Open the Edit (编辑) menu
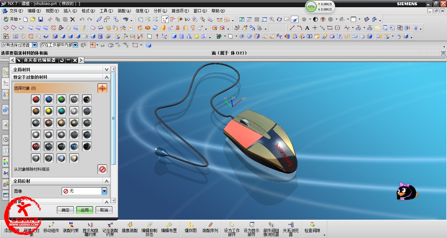This screenshot has width=447, height=238. [x=34, y=11]
